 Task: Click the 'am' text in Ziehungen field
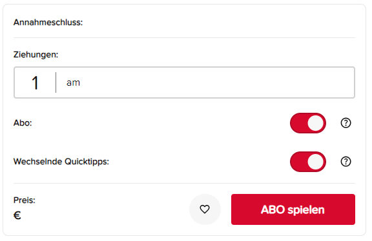point(73,83)
